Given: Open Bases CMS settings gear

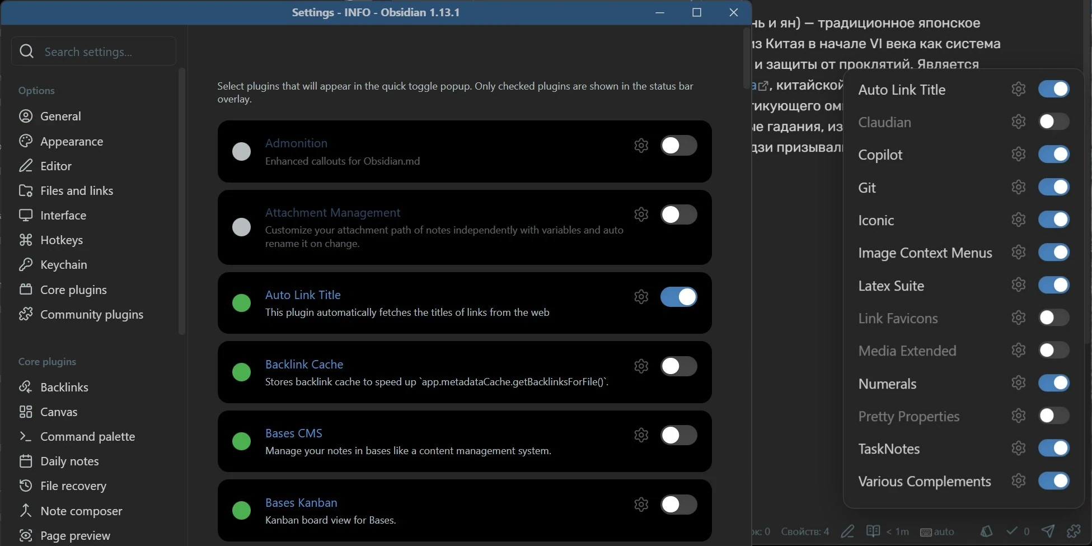Looking at the screenshot, I should (x=641, y=435).
